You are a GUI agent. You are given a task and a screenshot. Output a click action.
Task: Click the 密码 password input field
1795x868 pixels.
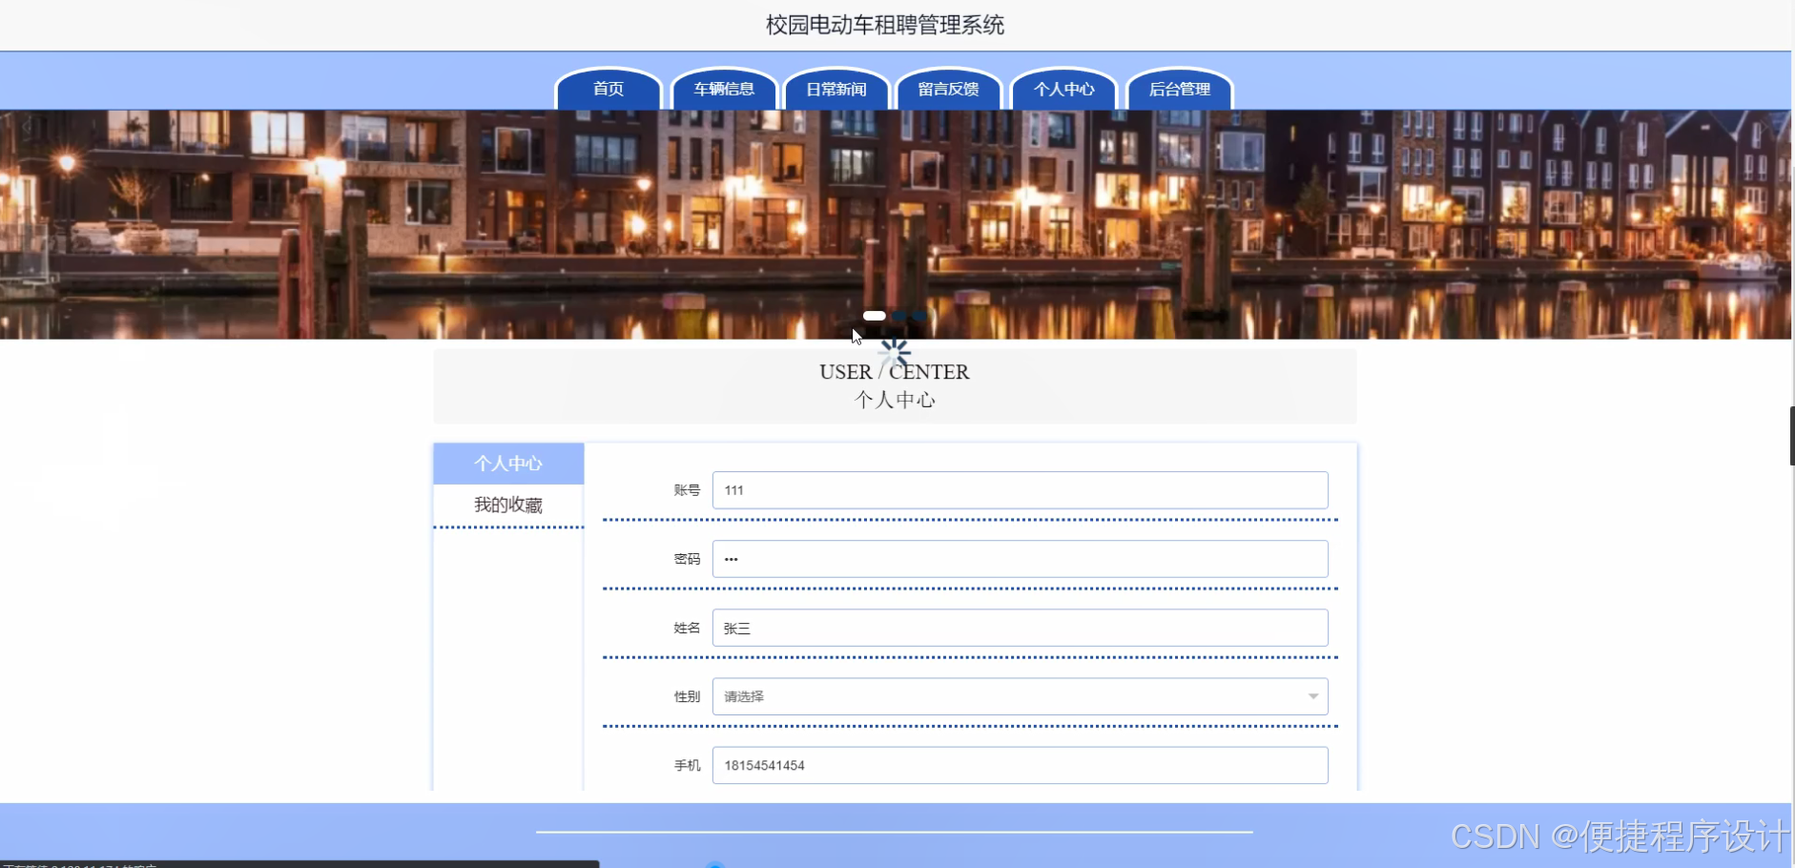click(x=1020, y=558)
